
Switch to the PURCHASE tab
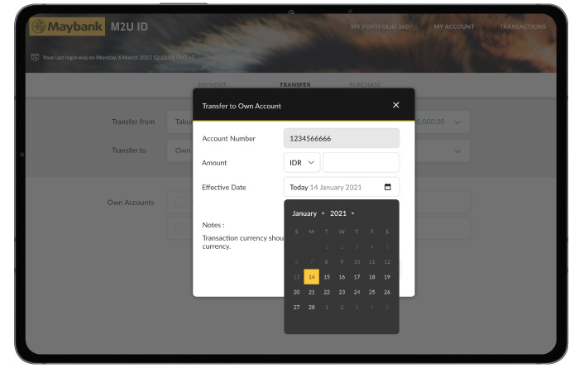[365, 84]
